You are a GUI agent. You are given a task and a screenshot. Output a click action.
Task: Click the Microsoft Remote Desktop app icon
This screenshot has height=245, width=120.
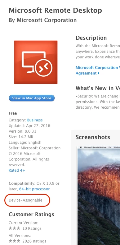36,62
